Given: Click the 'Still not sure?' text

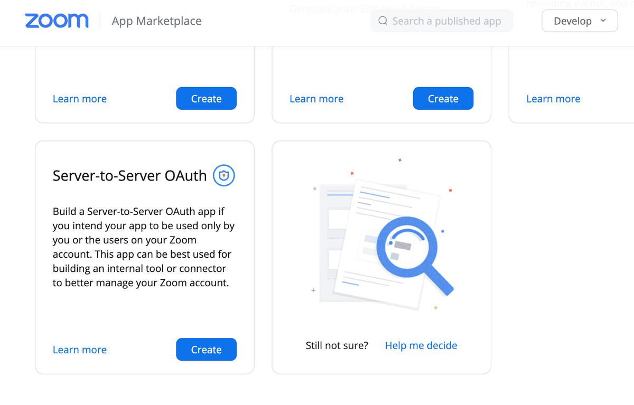Looking at the screenshot, I should point(337,345).
